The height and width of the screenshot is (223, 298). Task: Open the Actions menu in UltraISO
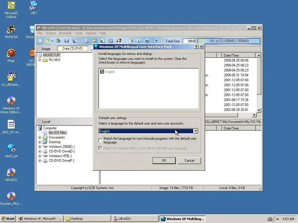tap(51, 33)
